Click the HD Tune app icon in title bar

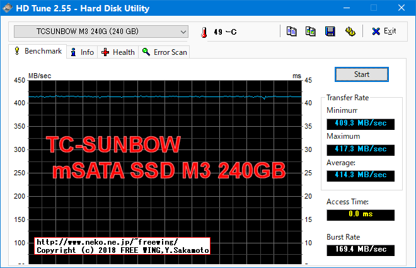[x=8, y=8]
